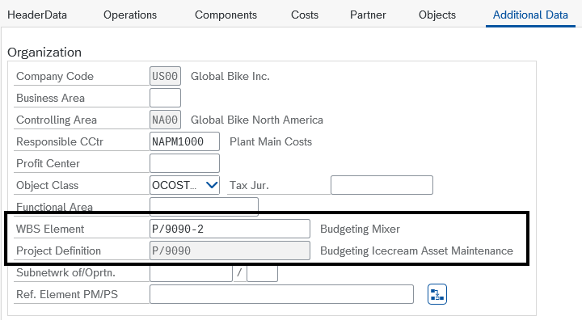Screen dimensions: 582x320
Task: Click the 'Budgeting Mixer' description text
Action: (360, 229)
